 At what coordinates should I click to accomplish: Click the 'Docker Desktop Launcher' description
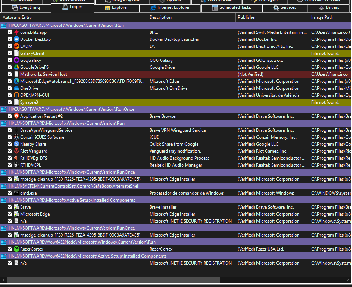174,39
